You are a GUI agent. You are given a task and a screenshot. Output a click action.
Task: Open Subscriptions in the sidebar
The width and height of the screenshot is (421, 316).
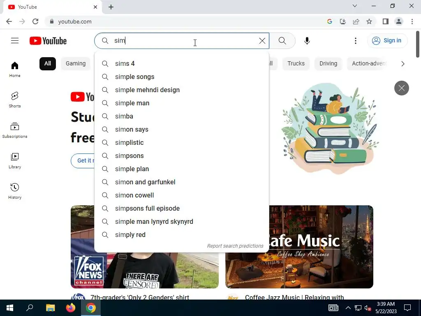tap(15, 130)
